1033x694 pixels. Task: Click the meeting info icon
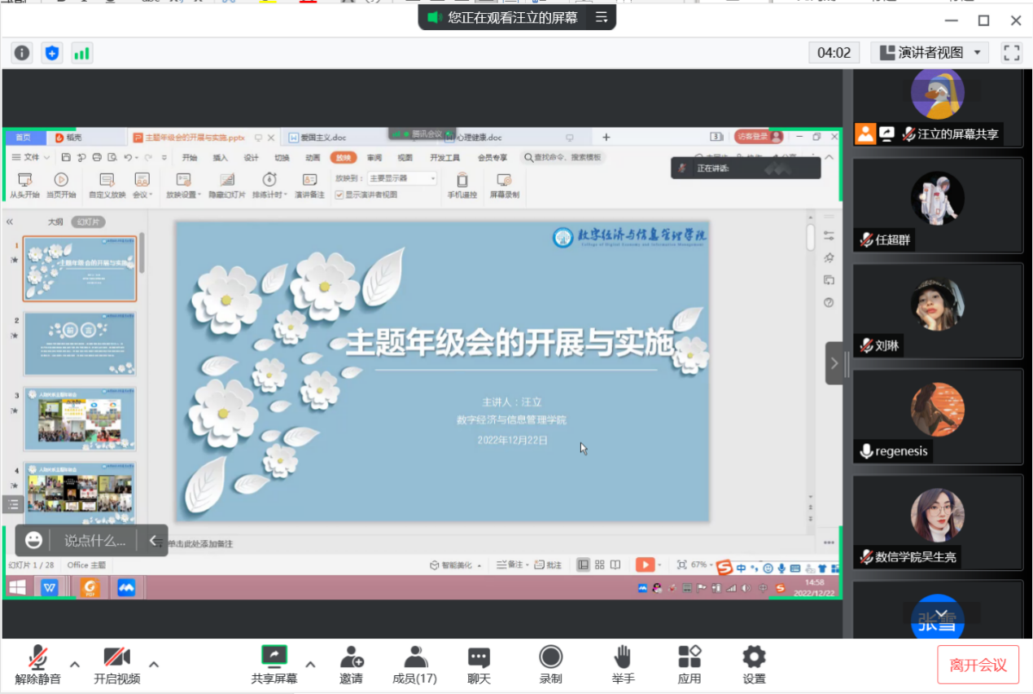pos(22,53)
